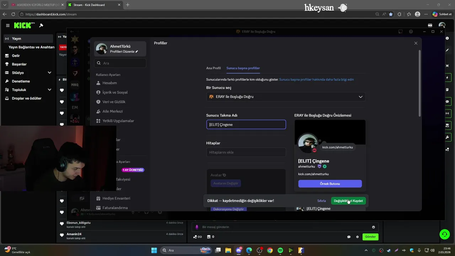The image size is (455, 256).
Task: Open Discord inbox icon in title bar
Action: (x=401, y=32)
